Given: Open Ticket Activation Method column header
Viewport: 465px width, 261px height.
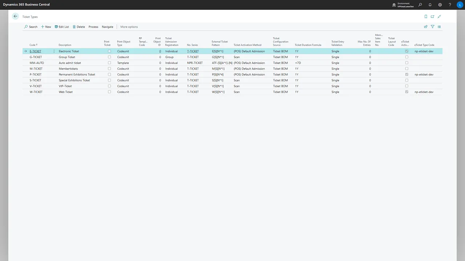Looking at the screenshot, I should (247, 45).
